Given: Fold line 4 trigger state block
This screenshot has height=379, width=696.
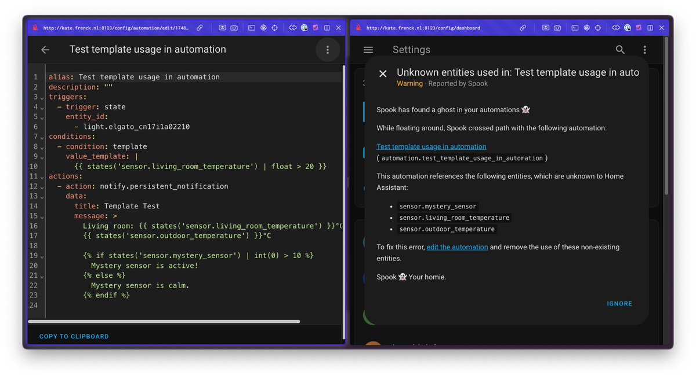Looking at the screenshot, I should 42,108.
